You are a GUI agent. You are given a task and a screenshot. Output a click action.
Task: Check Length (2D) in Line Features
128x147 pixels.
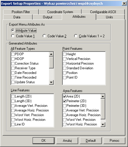point(13,96)
